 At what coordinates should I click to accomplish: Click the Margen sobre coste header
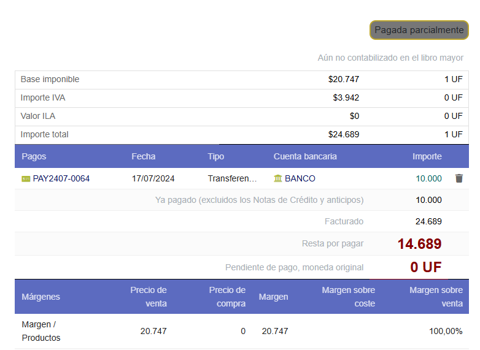click(349, 297)
